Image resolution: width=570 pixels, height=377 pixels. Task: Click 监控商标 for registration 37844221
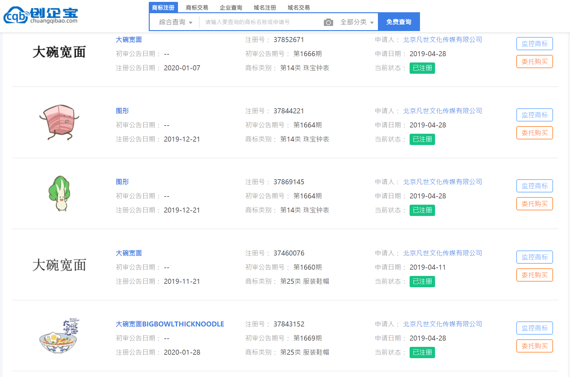[535, 115]
